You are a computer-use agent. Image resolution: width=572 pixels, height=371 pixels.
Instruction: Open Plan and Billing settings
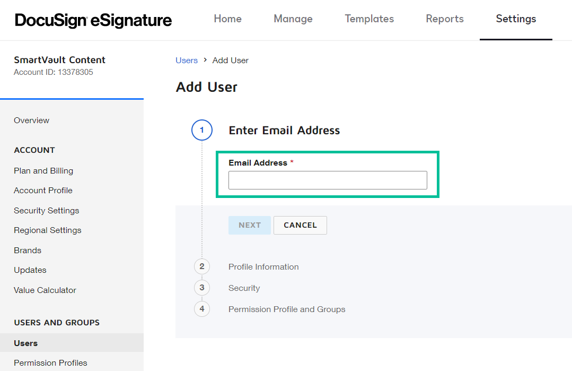click(43, 171)
